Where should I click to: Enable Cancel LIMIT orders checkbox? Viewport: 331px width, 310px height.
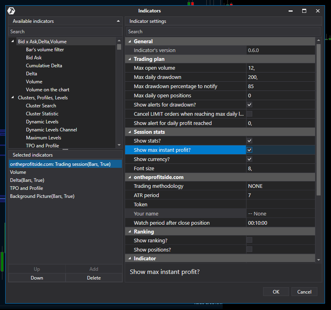coord(249,114)
